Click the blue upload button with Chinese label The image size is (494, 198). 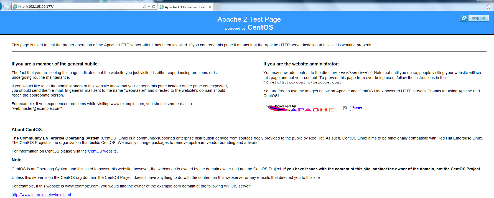click(478, 18)
